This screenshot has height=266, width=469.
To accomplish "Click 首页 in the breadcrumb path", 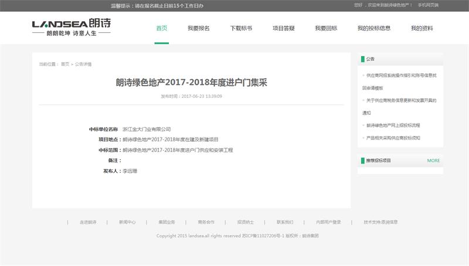I will tap(64, 64).
